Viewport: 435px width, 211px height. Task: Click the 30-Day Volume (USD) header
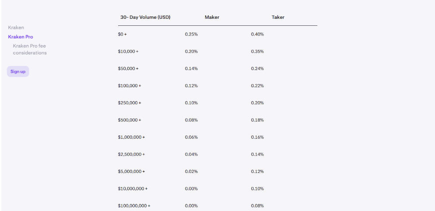145,18
